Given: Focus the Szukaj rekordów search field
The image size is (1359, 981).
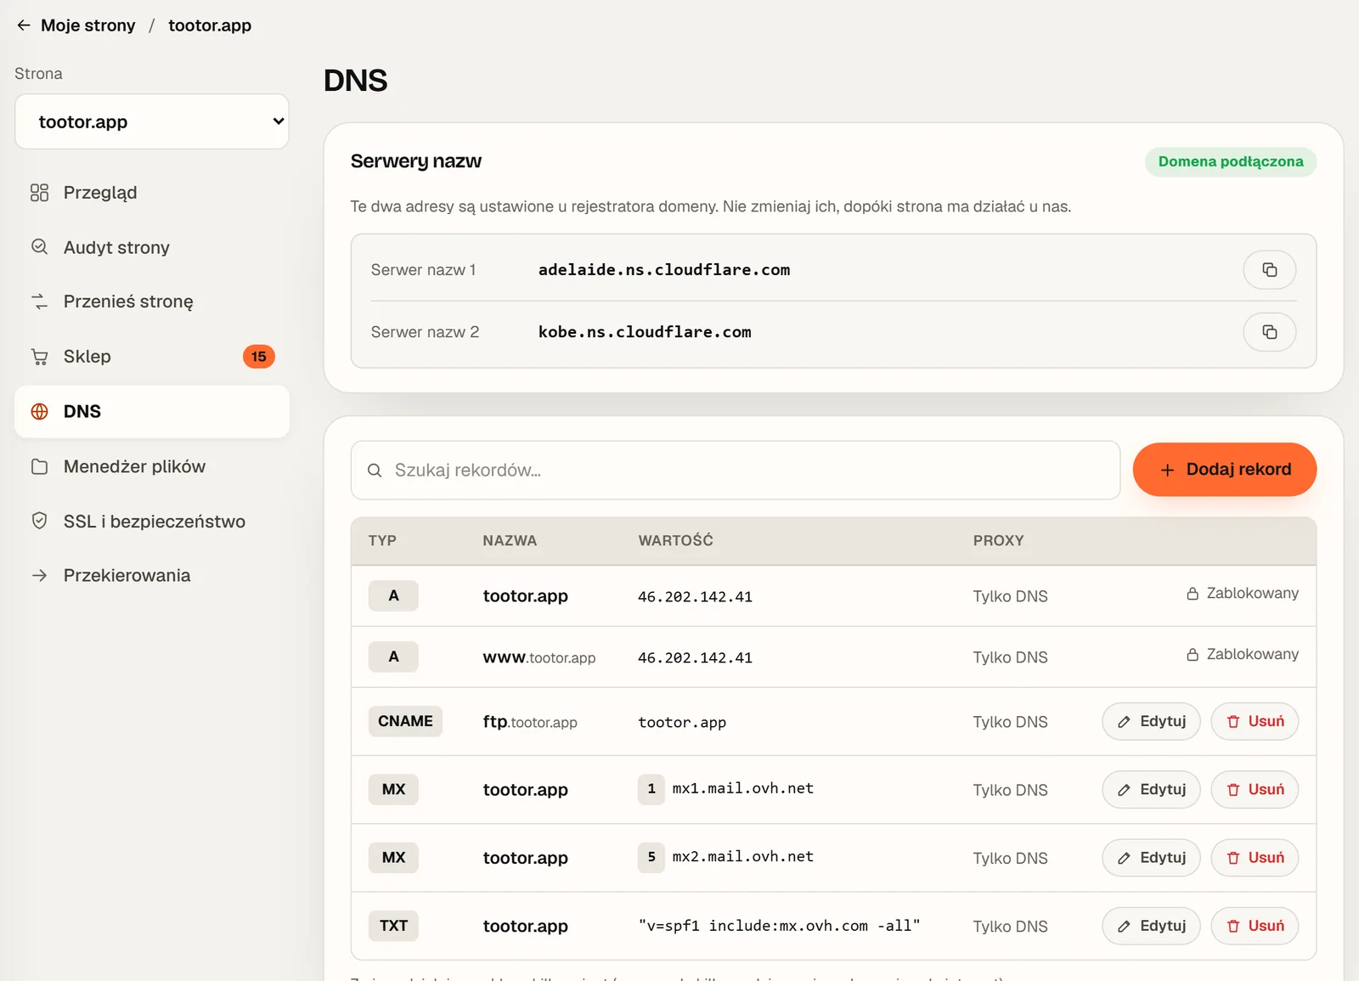Looking at the screenshot, I should (736, 470).
